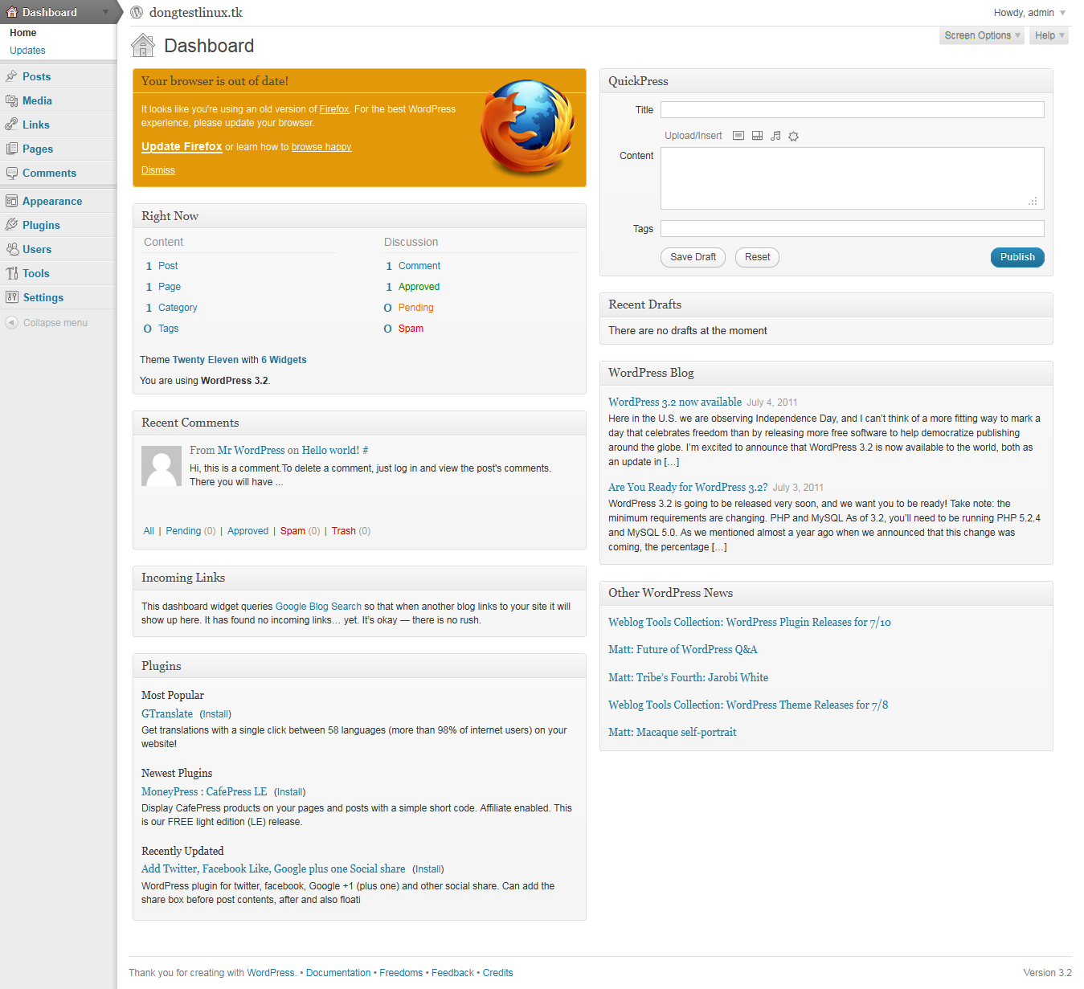The image size is (1084, 989).
Task: Click the Tools icon in sidebar
Action: click(11, 273)
